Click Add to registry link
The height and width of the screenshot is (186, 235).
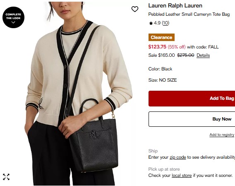222,135
